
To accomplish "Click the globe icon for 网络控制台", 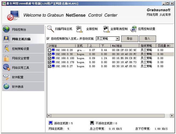I will tap(6, 29).
